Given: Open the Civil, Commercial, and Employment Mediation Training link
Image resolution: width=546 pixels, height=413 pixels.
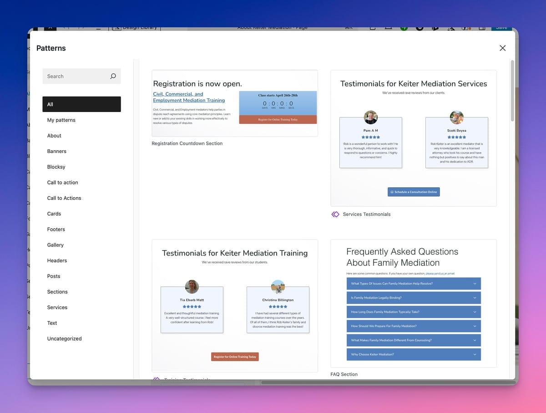Looking at the screenshot, I should [189, 97].
